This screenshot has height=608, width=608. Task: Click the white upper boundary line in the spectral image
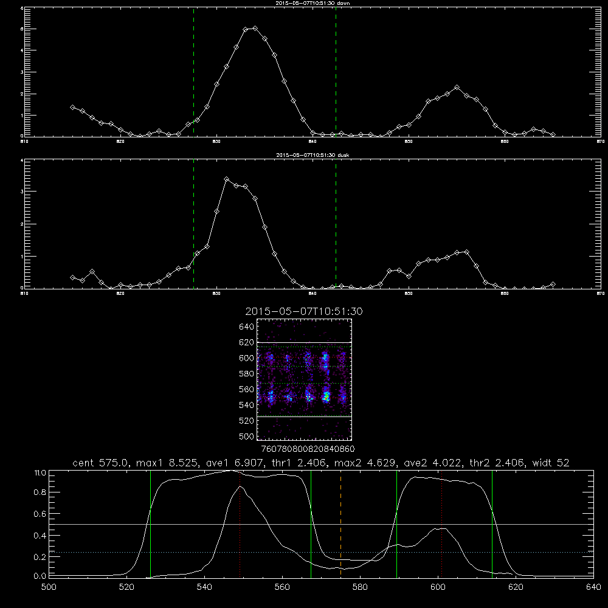pos(305,342)
